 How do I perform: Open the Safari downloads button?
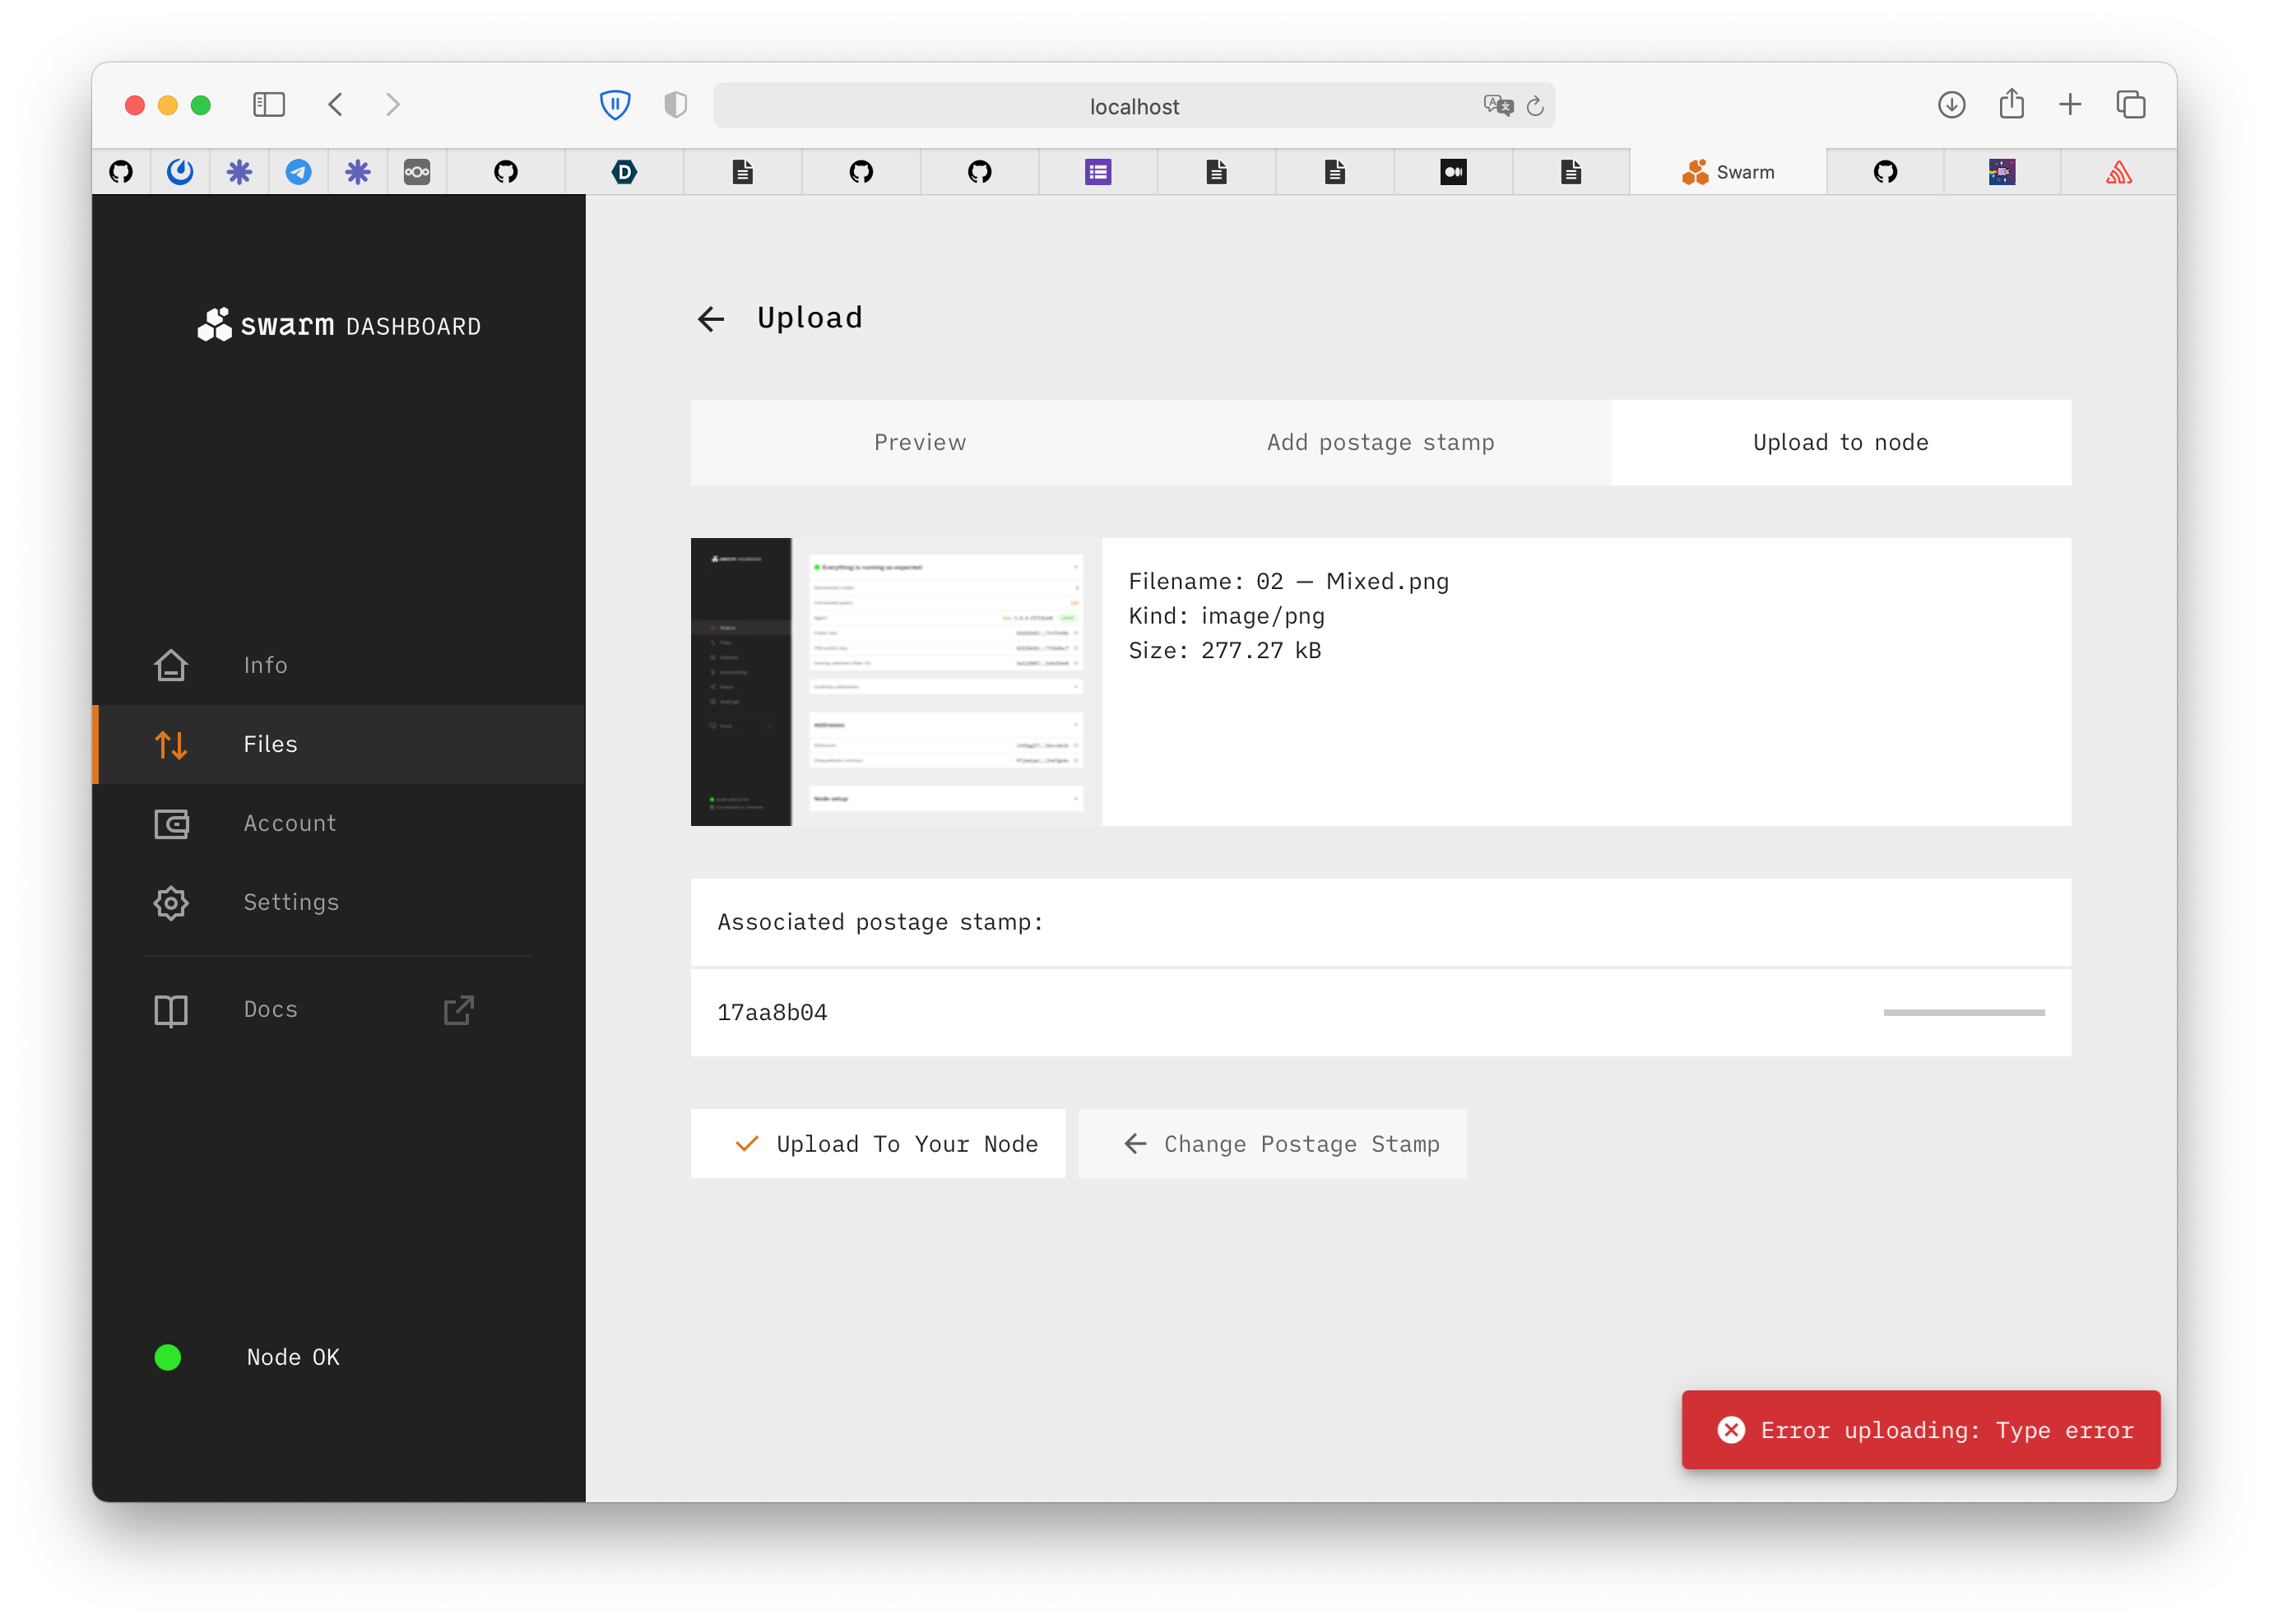pos(1951,105)
